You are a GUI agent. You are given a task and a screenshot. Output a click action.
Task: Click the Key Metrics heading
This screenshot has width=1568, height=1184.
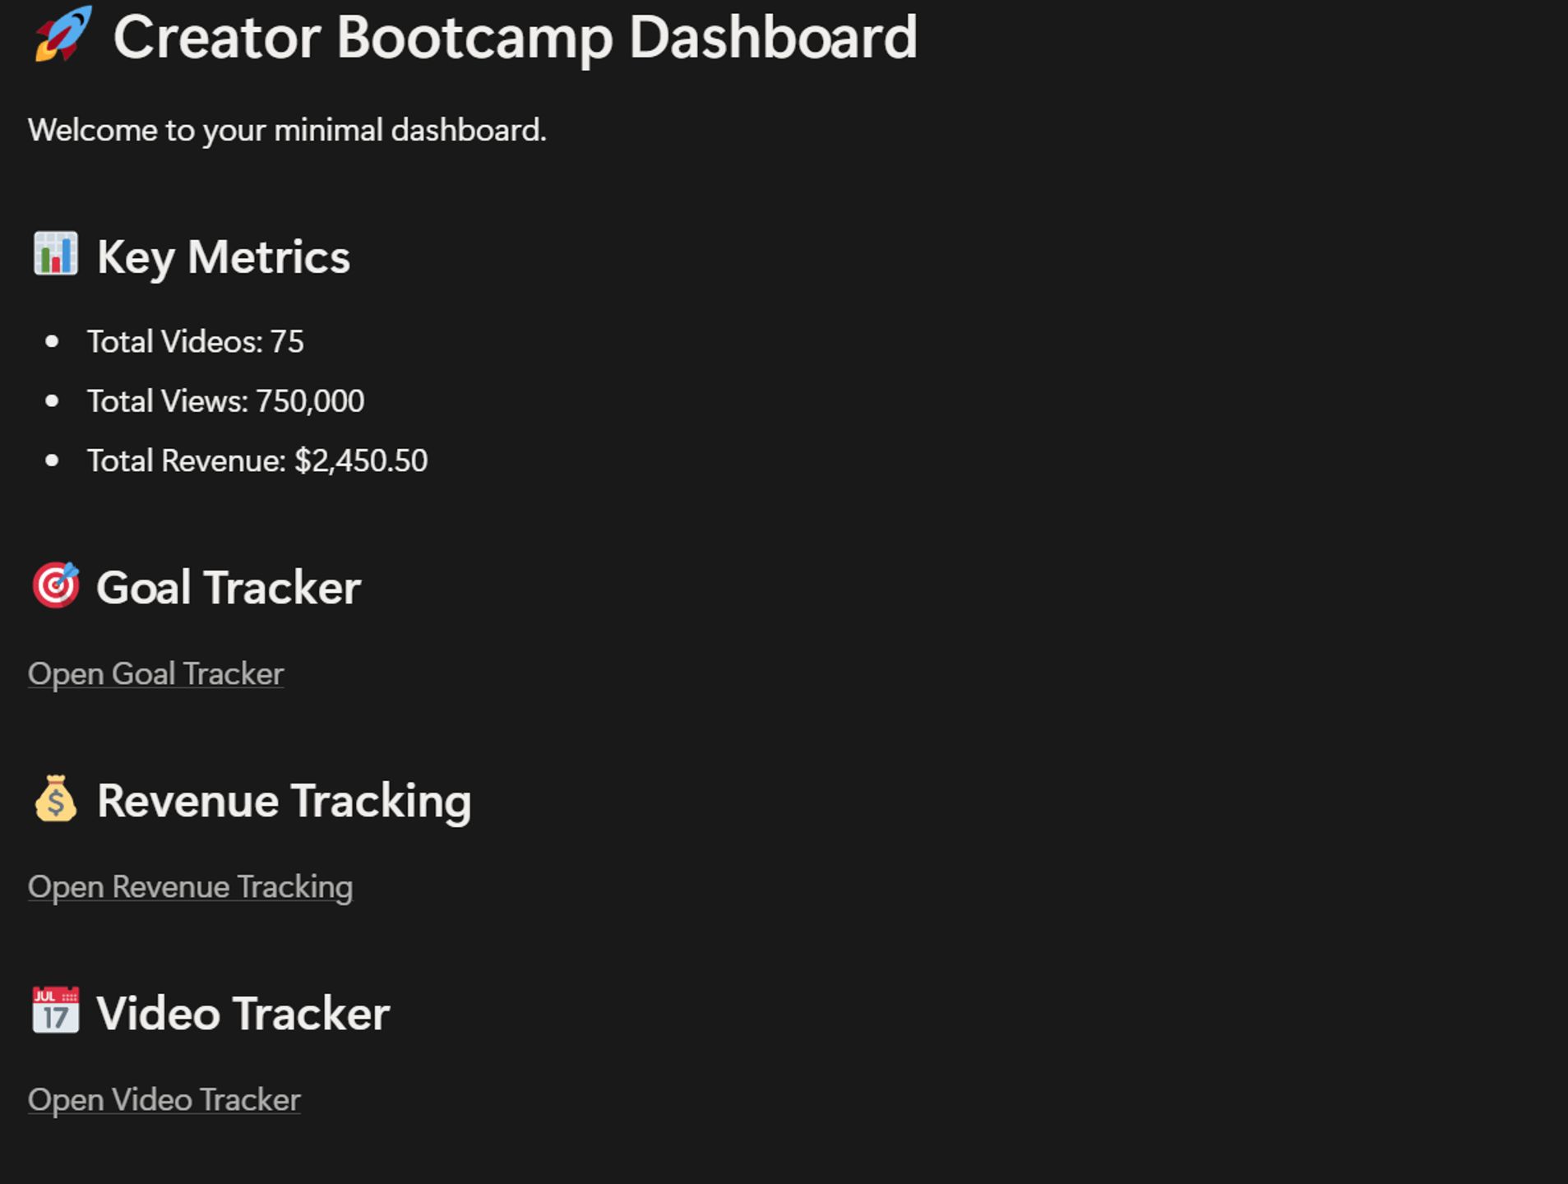tap(224, 257)
